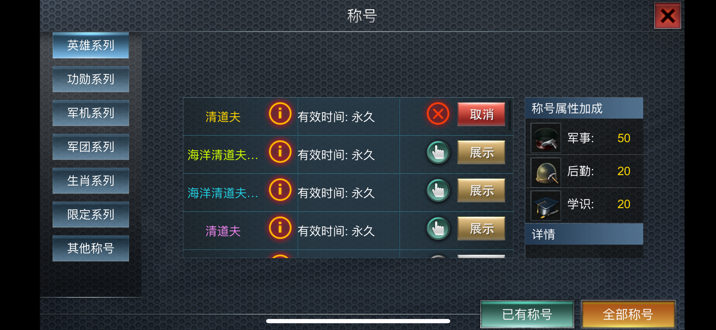The image size is (716, 330).
Task: Tap hand icon for blue 海洋清道夫 row
Action: (x=438, y=190)
